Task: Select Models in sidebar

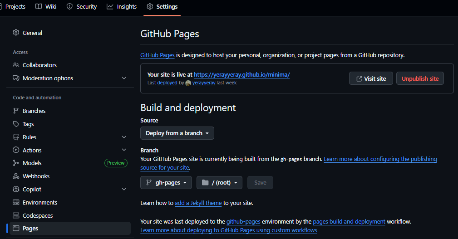Action: [x=70, y=163]
